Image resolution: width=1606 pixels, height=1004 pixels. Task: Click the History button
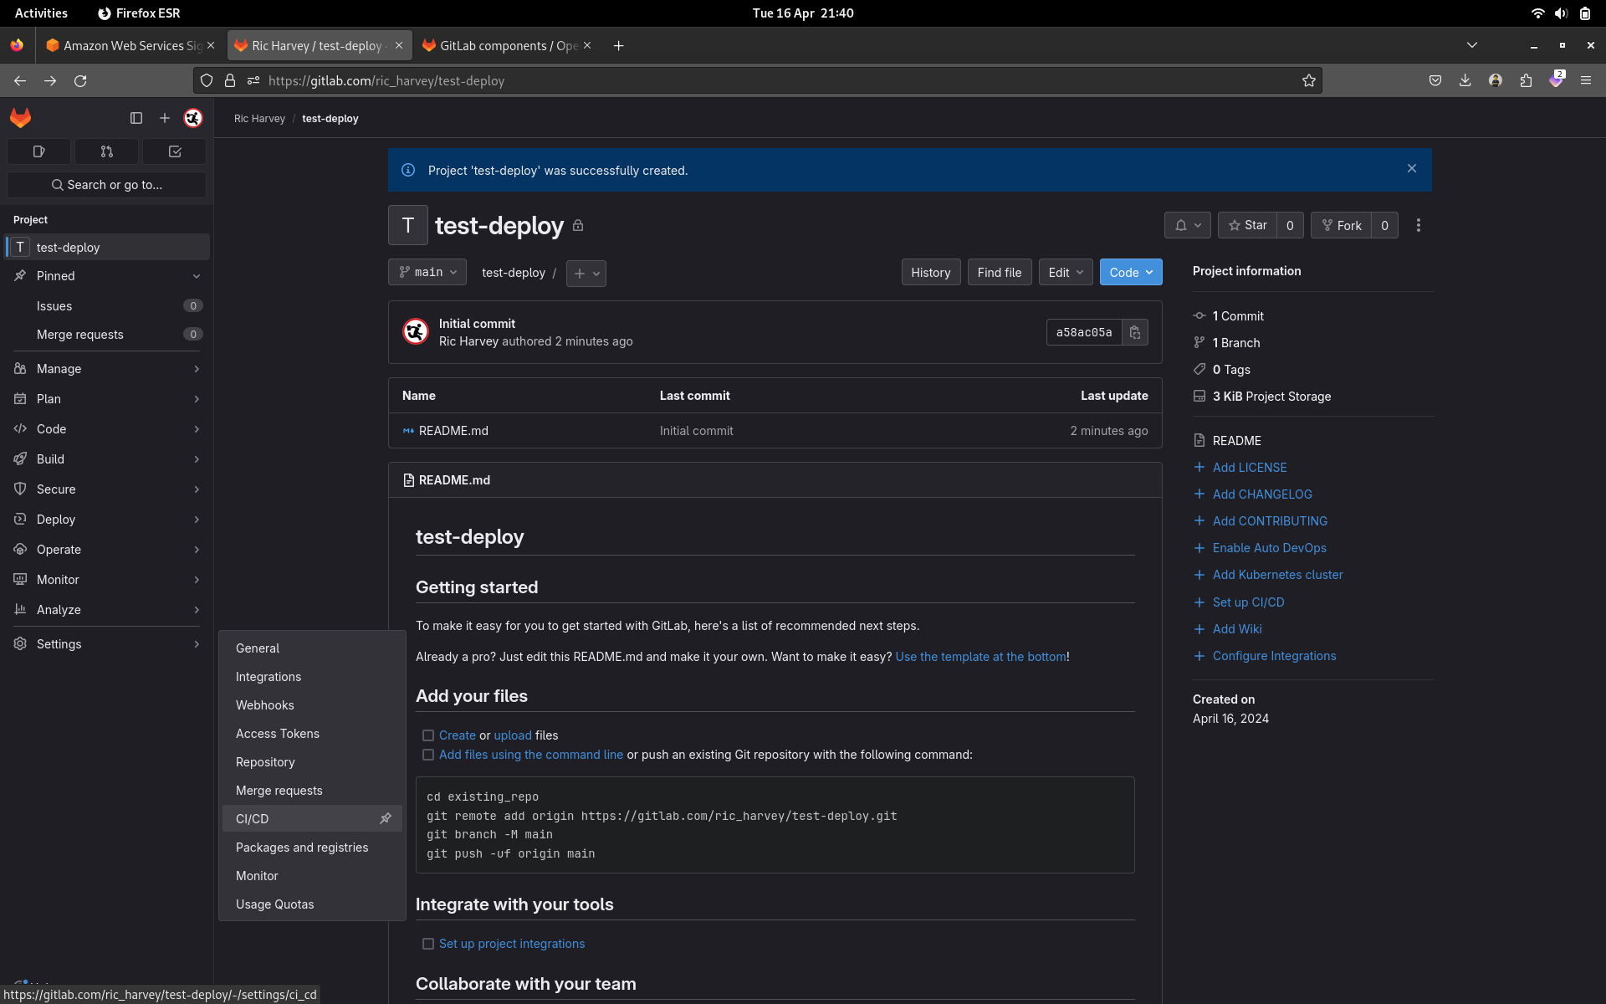point(930,272)
